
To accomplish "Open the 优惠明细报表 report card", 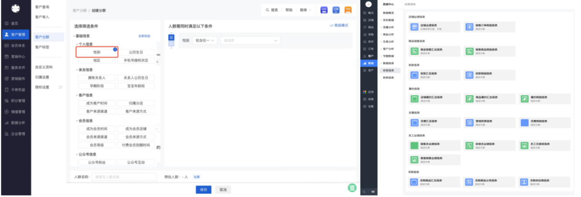I will 544,123.
